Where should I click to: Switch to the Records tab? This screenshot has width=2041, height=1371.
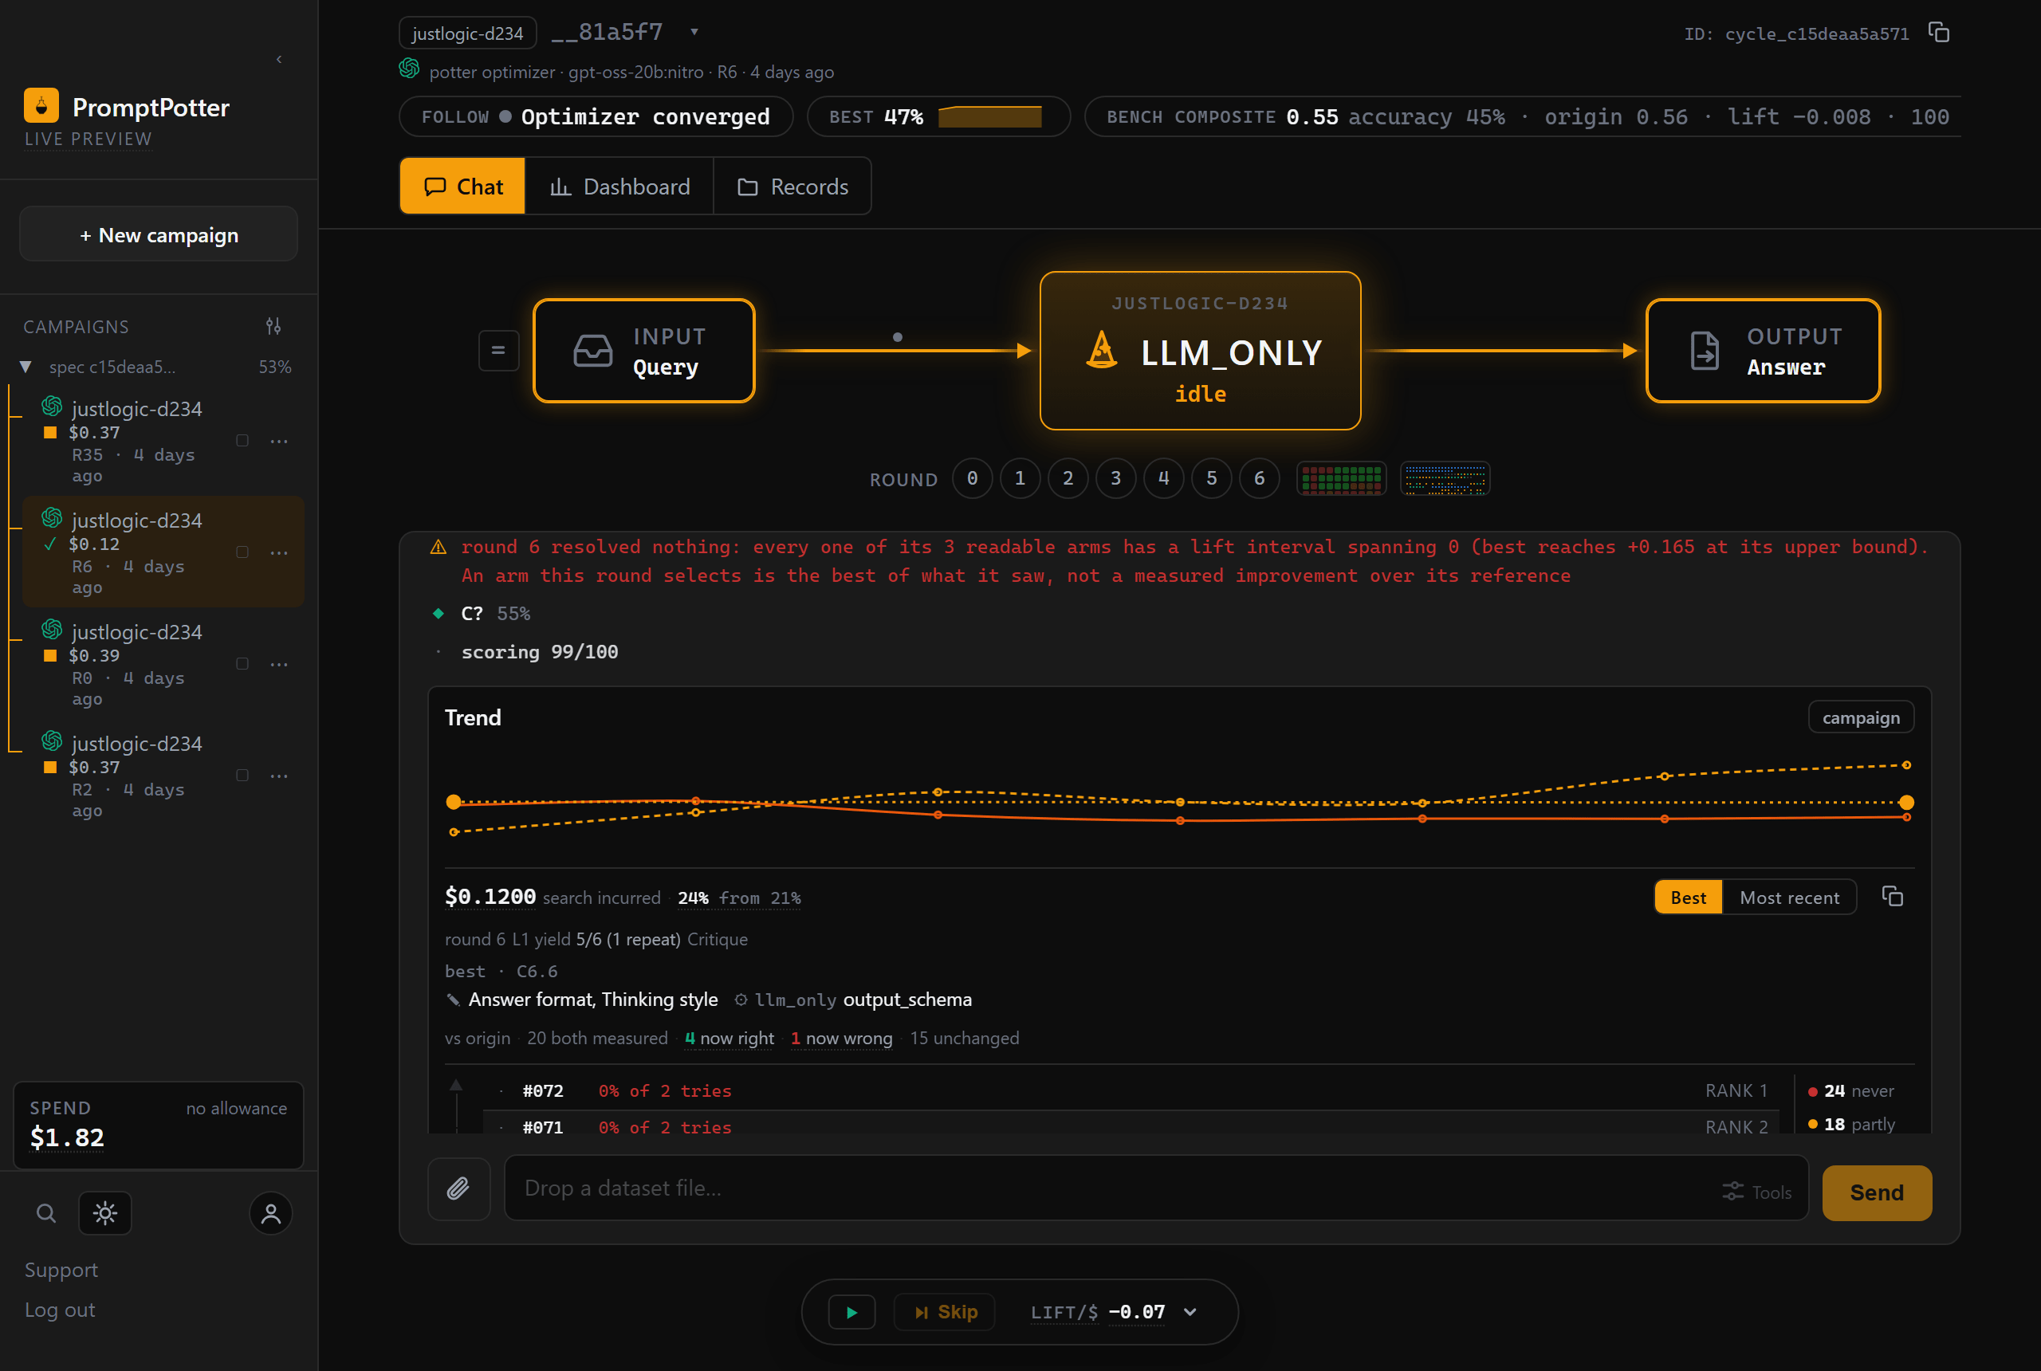(x=792, y=187)
